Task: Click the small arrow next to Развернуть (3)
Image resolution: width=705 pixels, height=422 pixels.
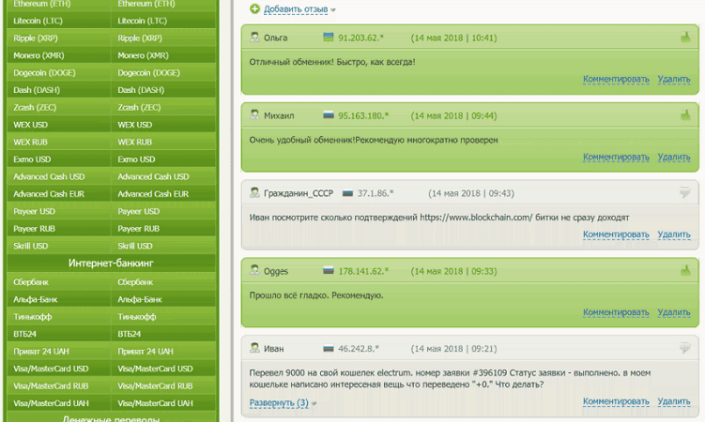Action: pos(314,403)
